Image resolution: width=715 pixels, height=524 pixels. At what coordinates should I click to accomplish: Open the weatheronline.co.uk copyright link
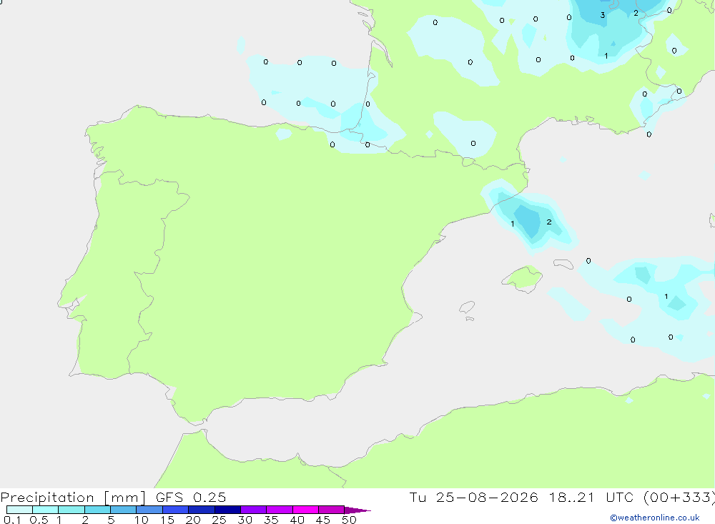click(x=655, y=518)
